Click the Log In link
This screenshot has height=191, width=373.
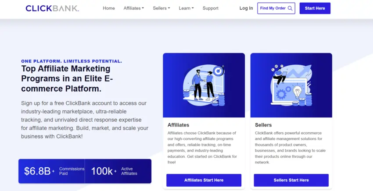click(x=246, y=8)
